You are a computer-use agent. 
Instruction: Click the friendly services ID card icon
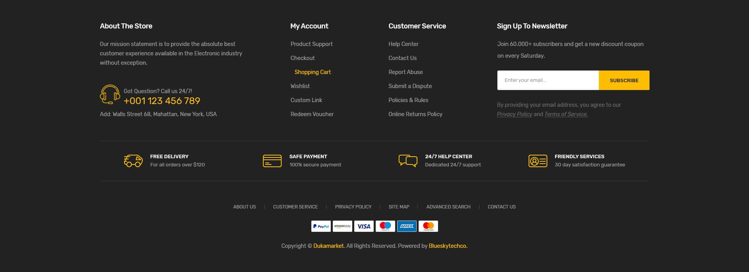pos(538,161)
